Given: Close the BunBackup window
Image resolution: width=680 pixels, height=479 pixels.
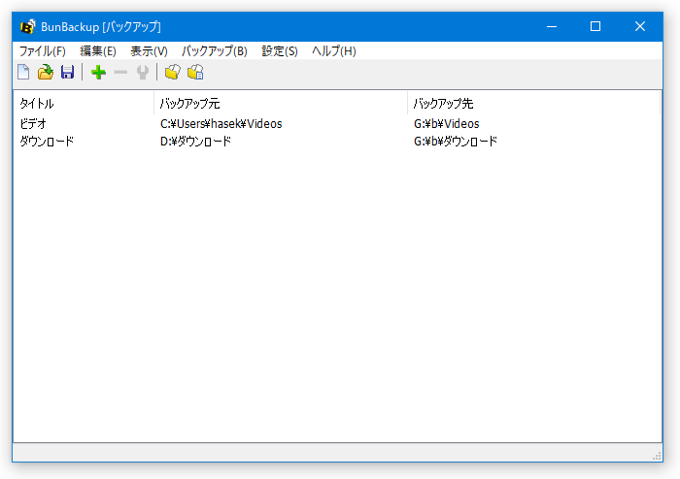Looking at the screenshot, I should 640,27.
